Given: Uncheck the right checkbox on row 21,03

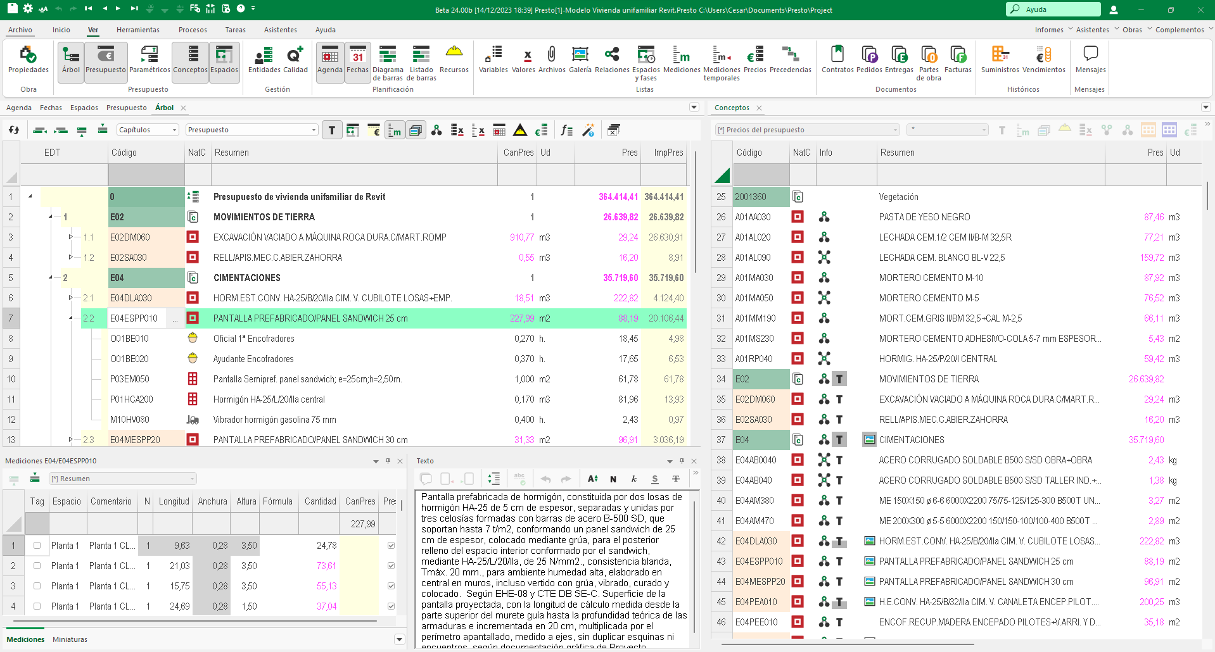Looking at the screenshot, I should click(391, 566).
